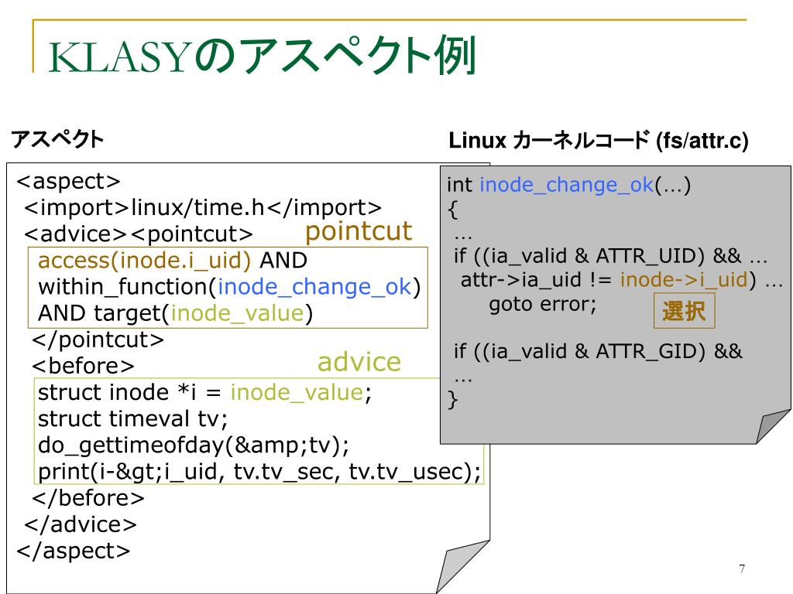
Task: Click the '</before>' closing tag
Action: 88,498
